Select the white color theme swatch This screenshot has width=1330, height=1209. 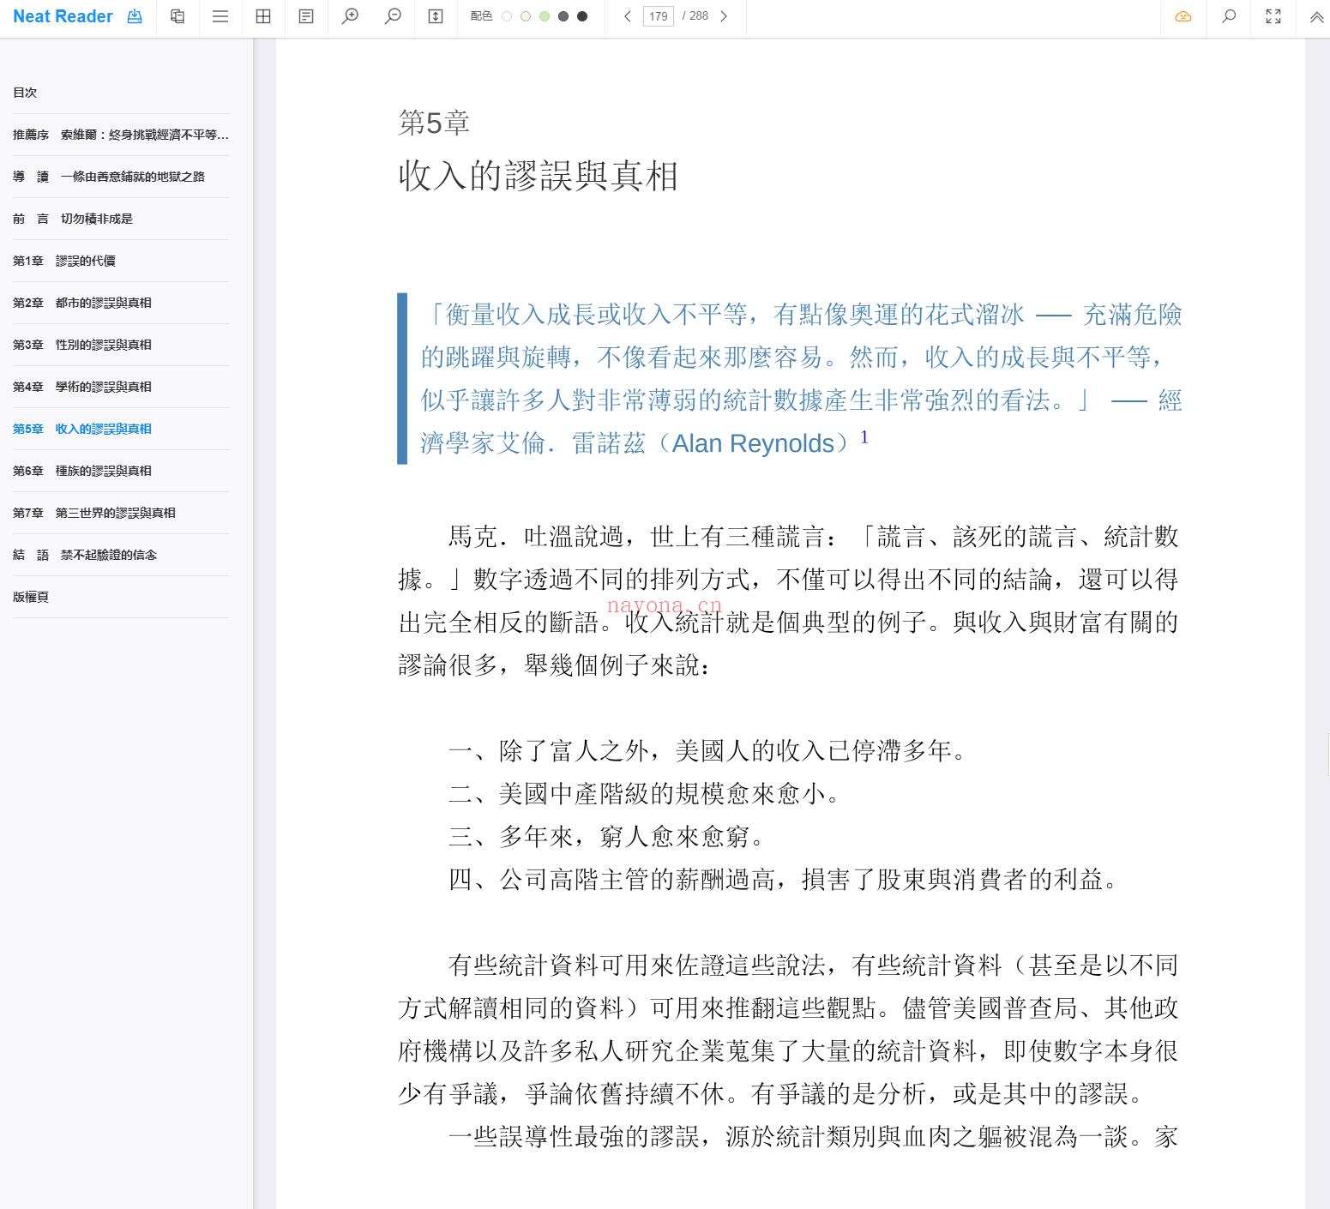click(507, 16)
